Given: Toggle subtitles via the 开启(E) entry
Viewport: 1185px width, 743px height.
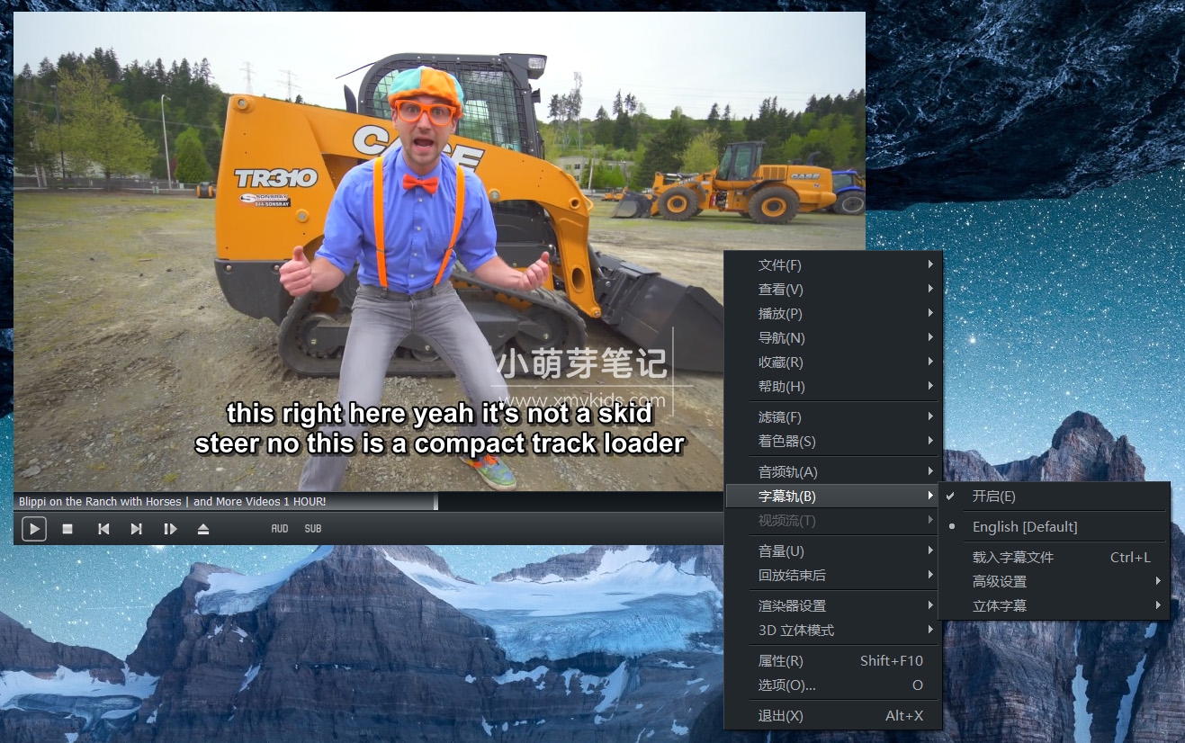Looking at the screenshot, I should pos(993,496).
